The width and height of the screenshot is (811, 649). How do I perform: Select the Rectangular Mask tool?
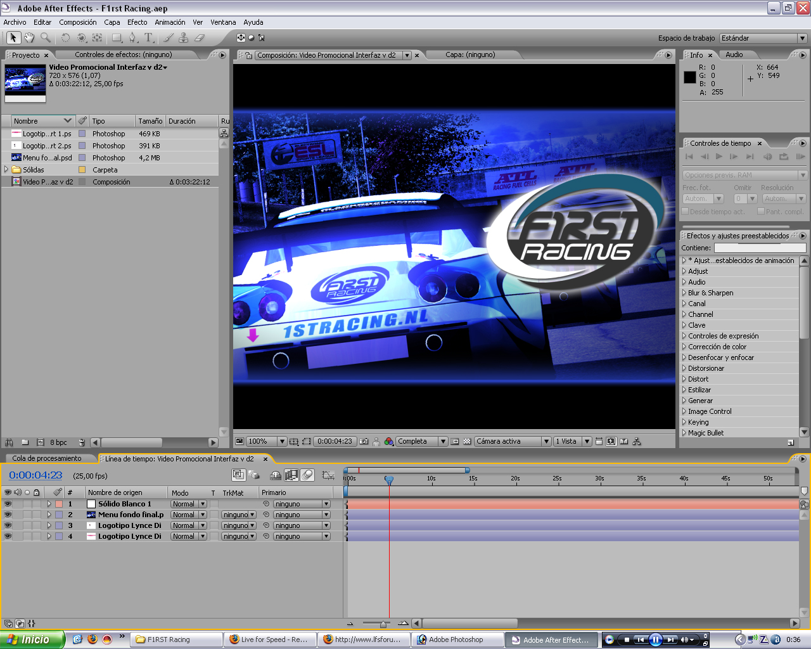pyautogui.click(x=117, y=38)
